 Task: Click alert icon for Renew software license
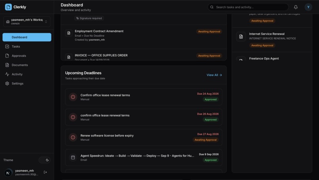pos(73,137)
